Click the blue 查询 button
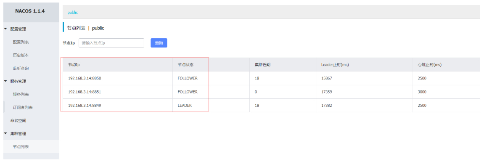The image size is (484, 164). point(159,43)
